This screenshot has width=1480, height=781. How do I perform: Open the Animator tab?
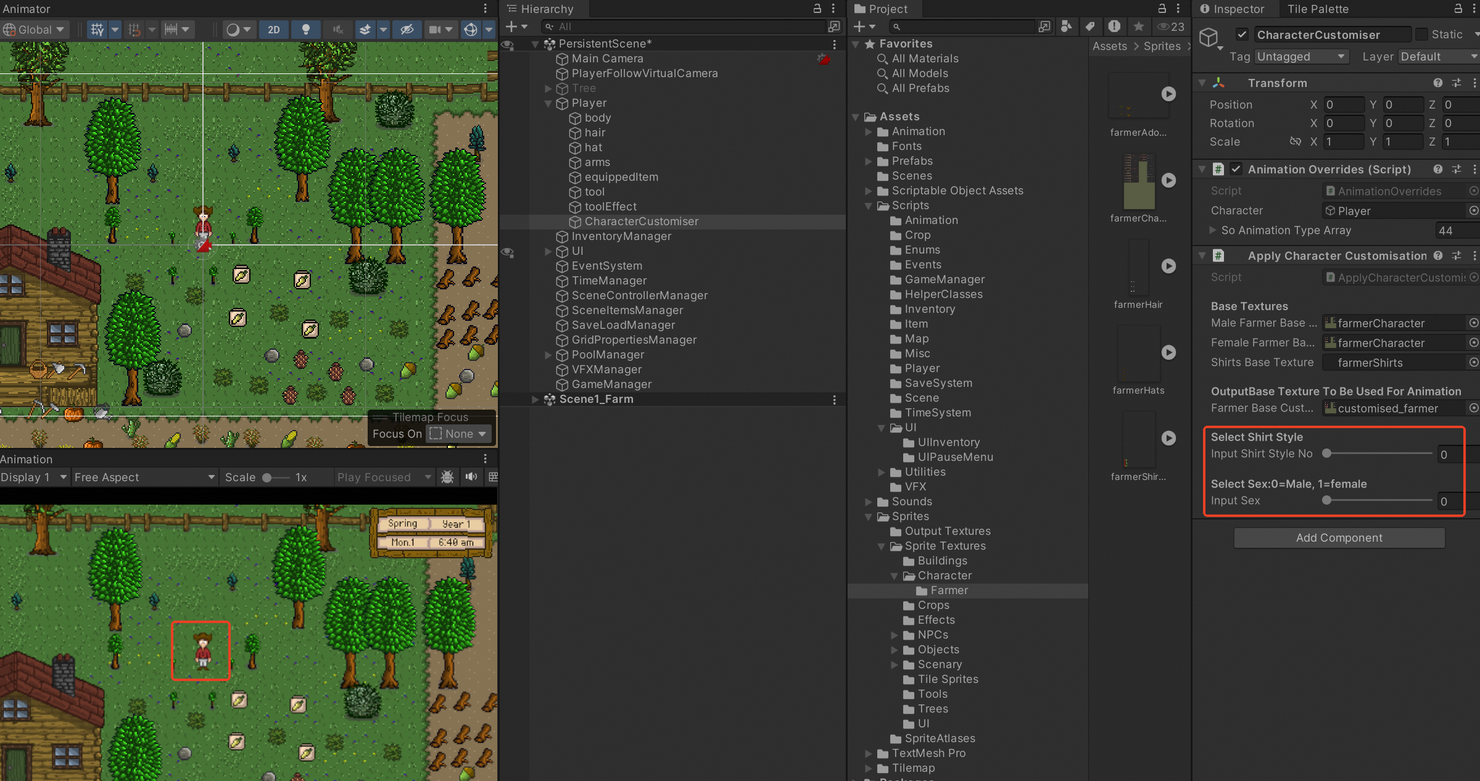(x=27, y=9)
